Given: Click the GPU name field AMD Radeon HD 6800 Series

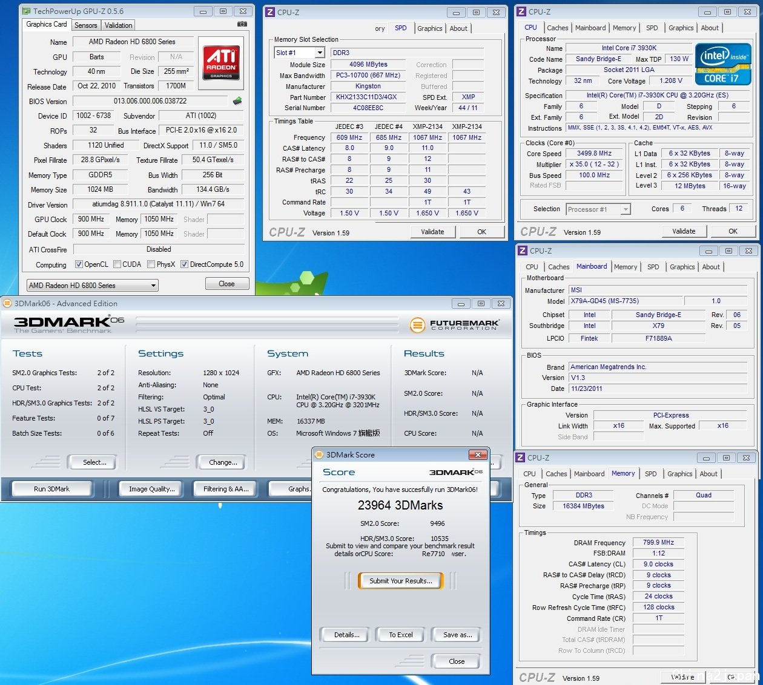Looking at the screenshot, I should (133, 42).
